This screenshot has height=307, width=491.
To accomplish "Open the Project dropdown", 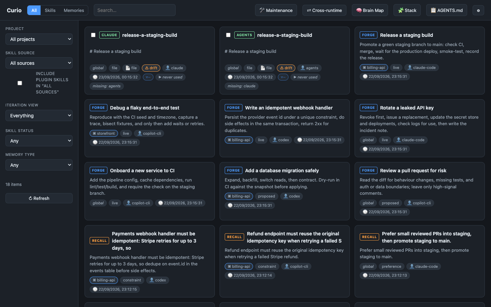I will click(x=39, y=39).
